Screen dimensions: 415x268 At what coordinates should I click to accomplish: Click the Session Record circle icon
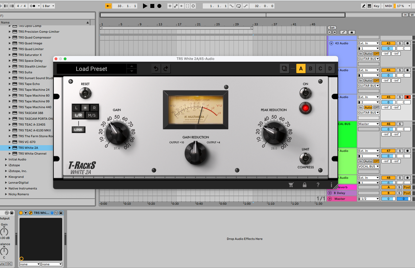pos(193,6)
